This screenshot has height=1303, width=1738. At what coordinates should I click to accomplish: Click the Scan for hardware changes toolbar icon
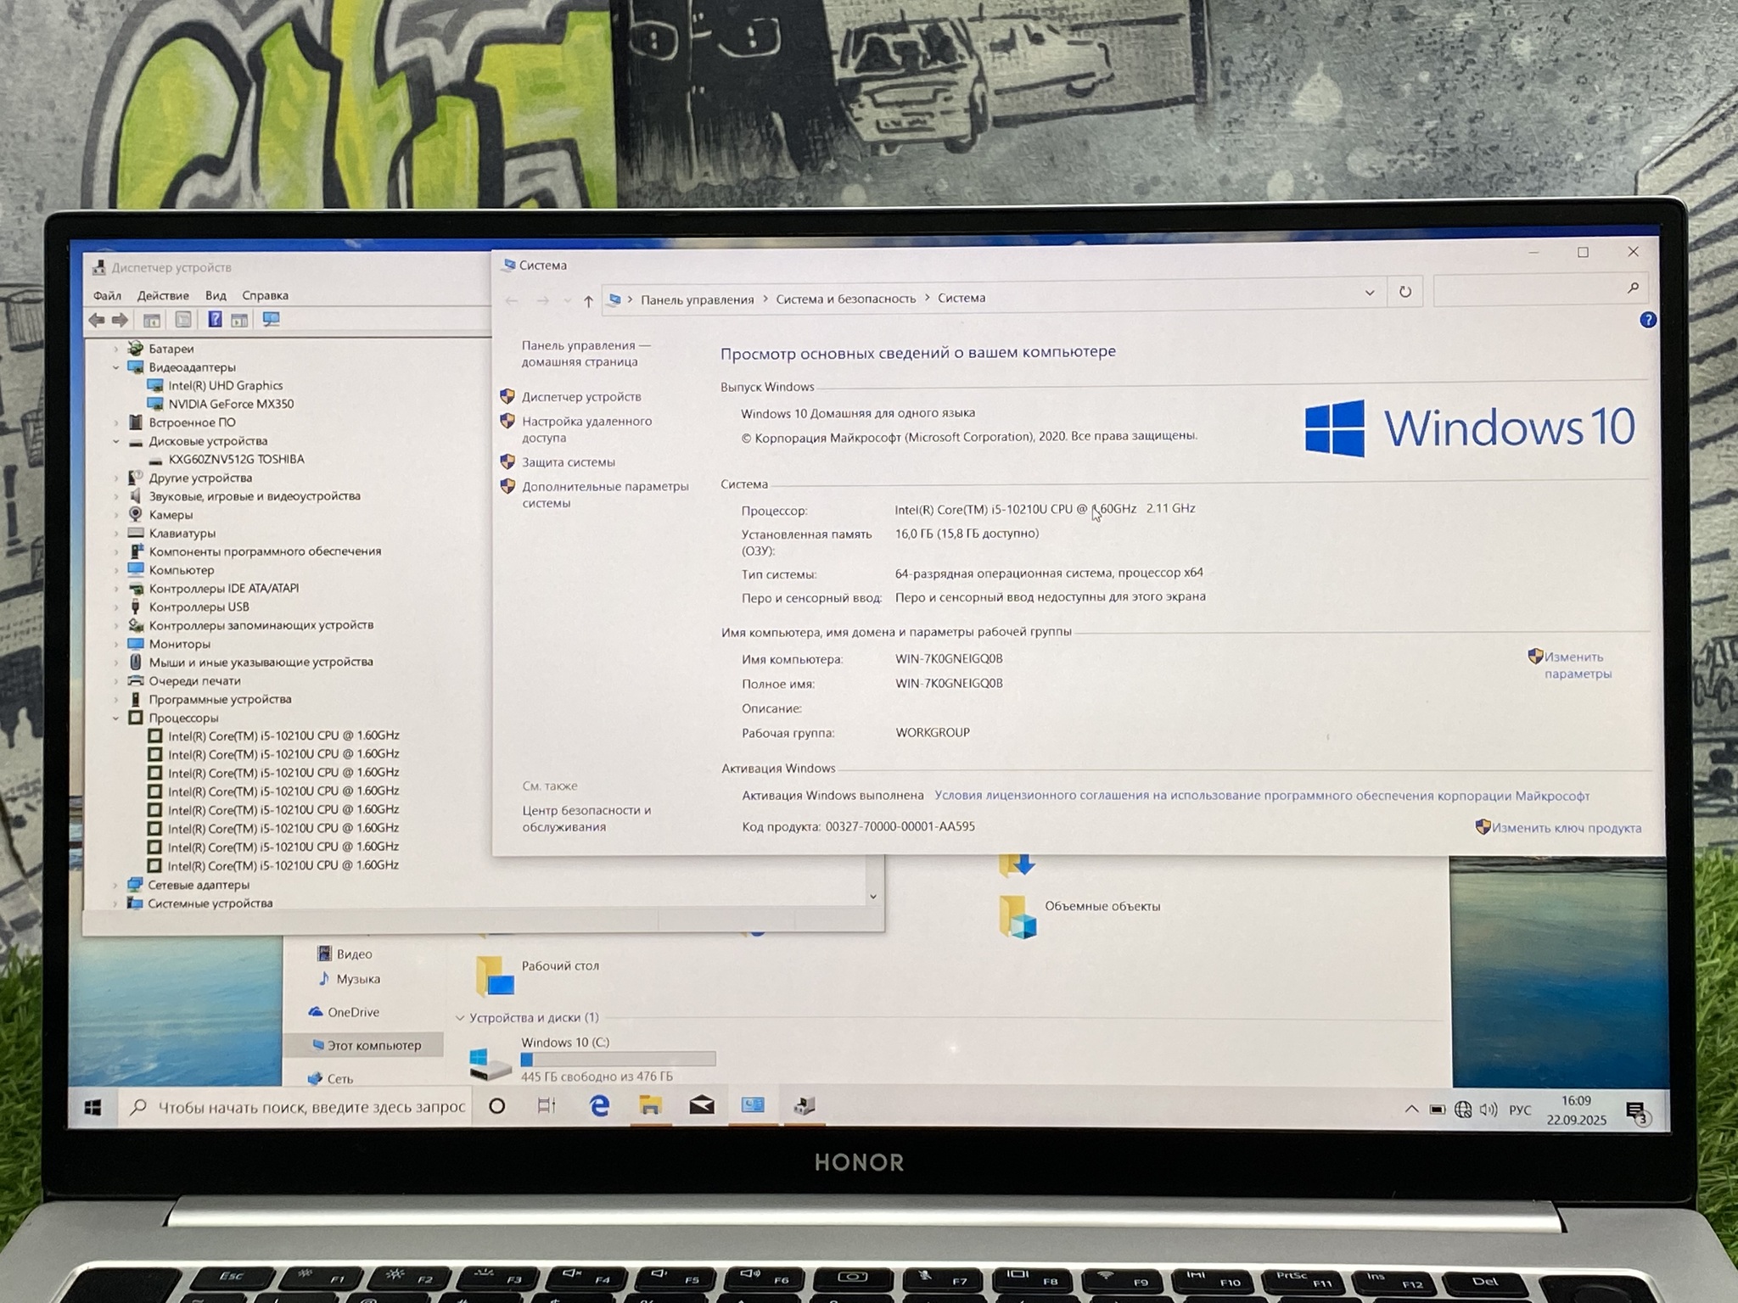tap(271, 320)
